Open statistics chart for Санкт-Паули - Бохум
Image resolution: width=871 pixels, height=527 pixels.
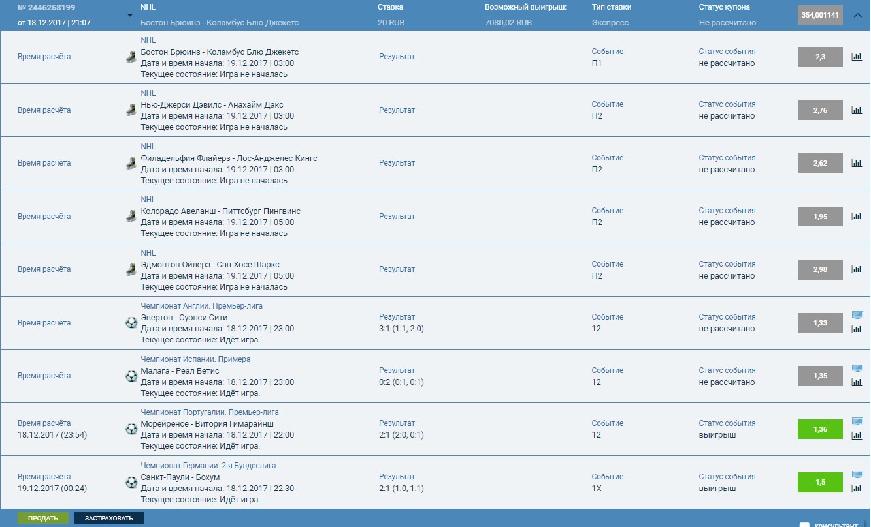[857, 489]
